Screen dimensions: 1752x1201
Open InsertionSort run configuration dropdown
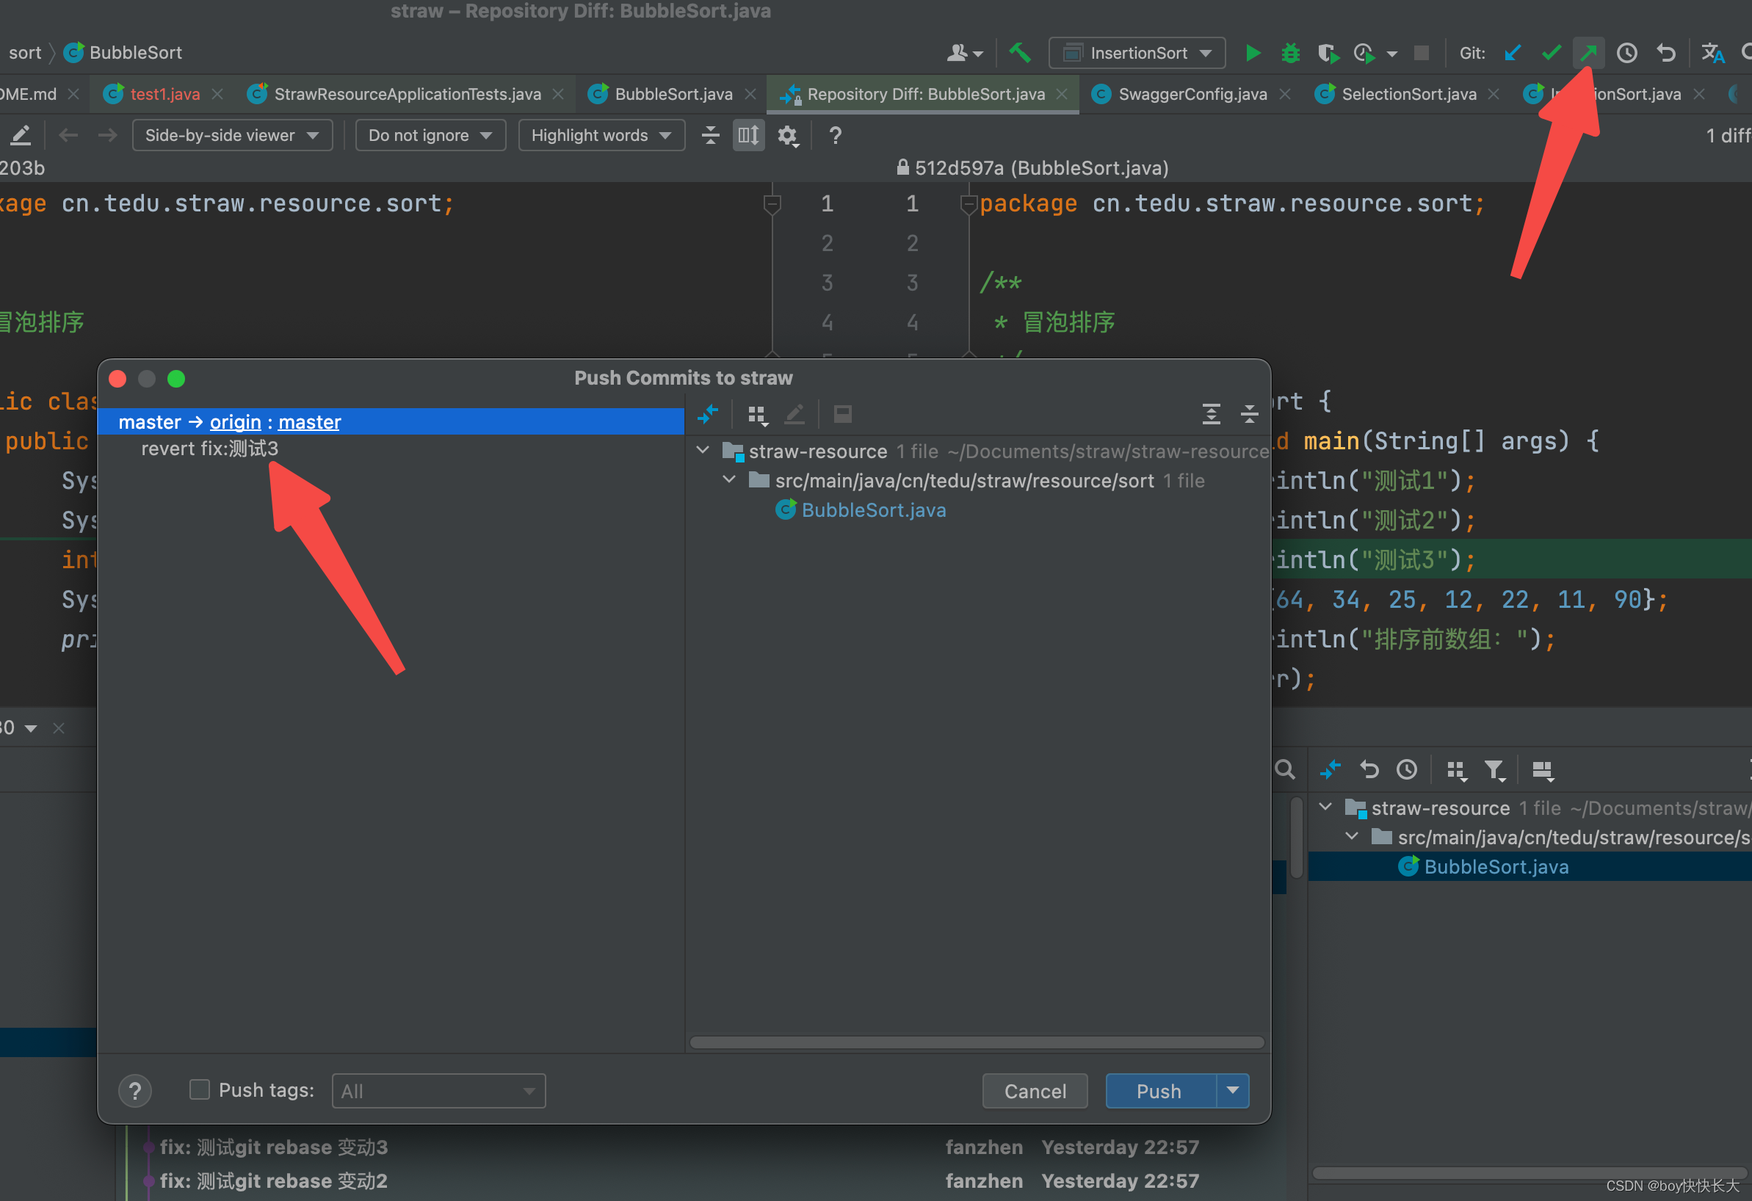coord(1137,53)
